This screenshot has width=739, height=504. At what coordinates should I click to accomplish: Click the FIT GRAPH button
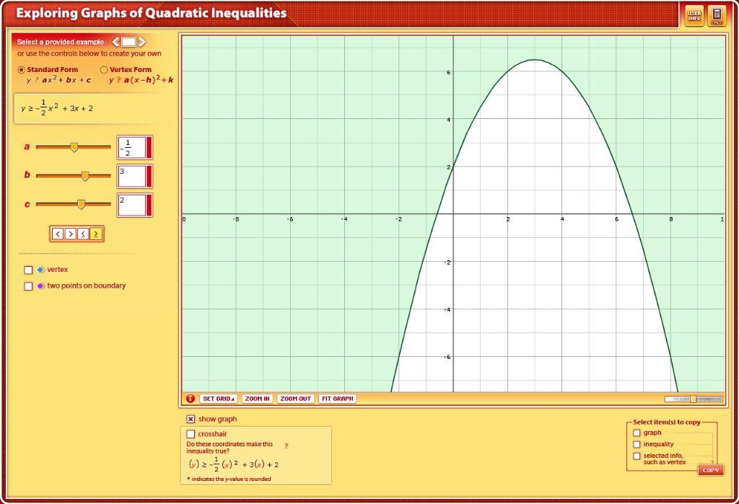pyautogui.click(x=338, y=399)
